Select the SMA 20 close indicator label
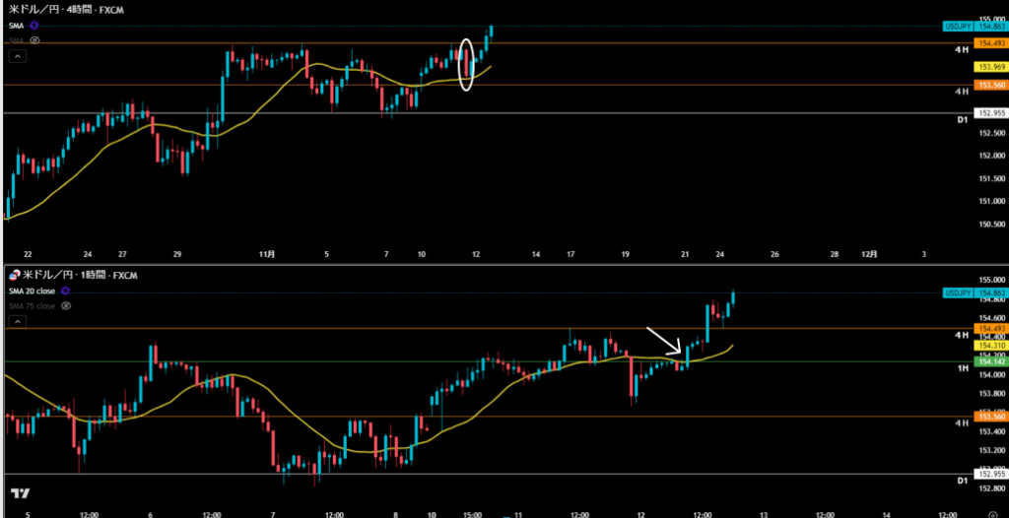The image size is (1009, 518). (x=32, y=291)
